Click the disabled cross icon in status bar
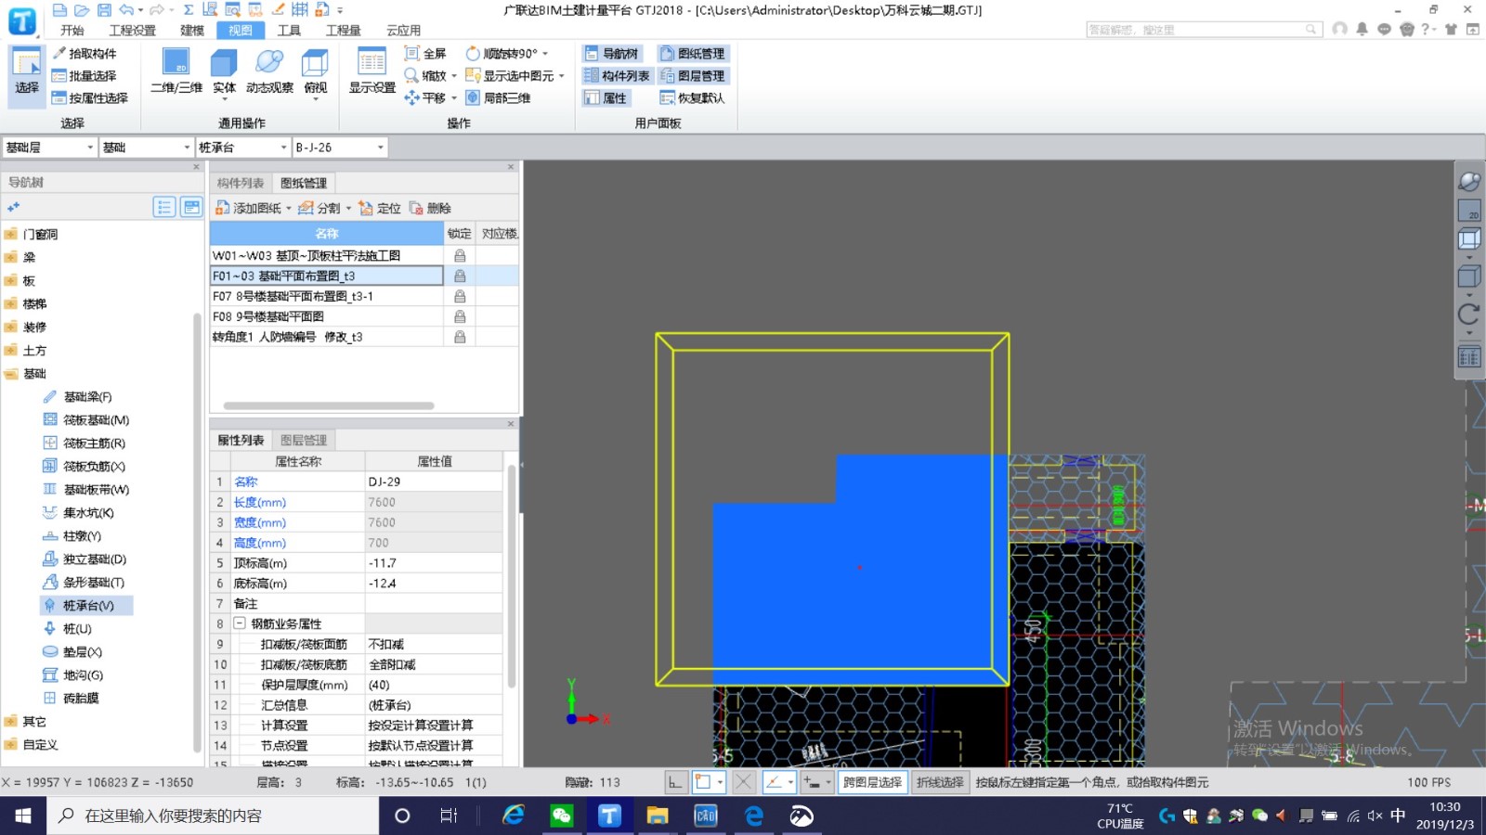1486x835 pixels. 743,782
